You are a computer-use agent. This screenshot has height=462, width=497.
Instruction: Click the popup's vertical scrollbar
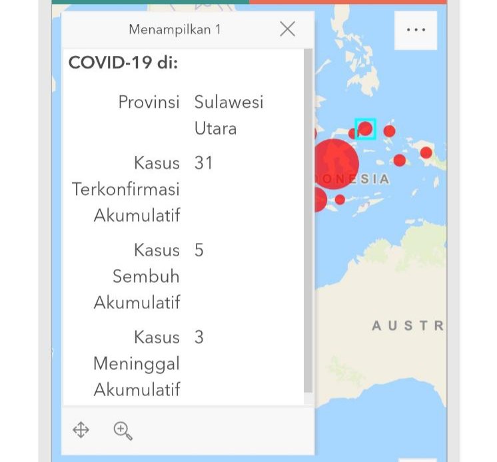308,220
